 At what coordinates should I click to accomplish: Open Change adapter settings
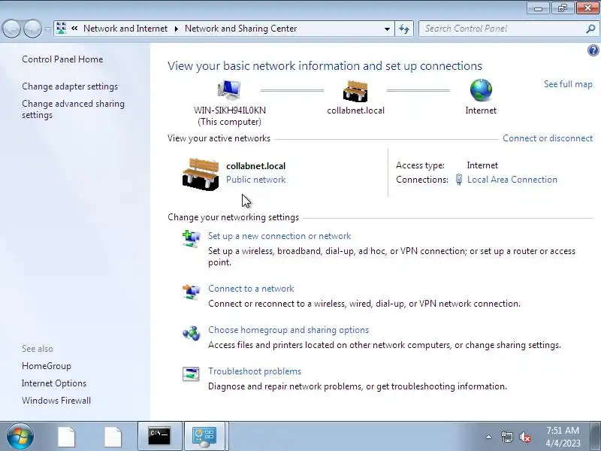tap(70, 86)
